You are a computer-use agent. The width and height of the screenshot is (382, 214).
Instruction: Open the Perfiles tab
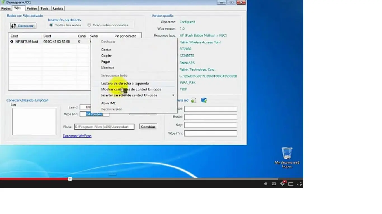click(32, 9)
